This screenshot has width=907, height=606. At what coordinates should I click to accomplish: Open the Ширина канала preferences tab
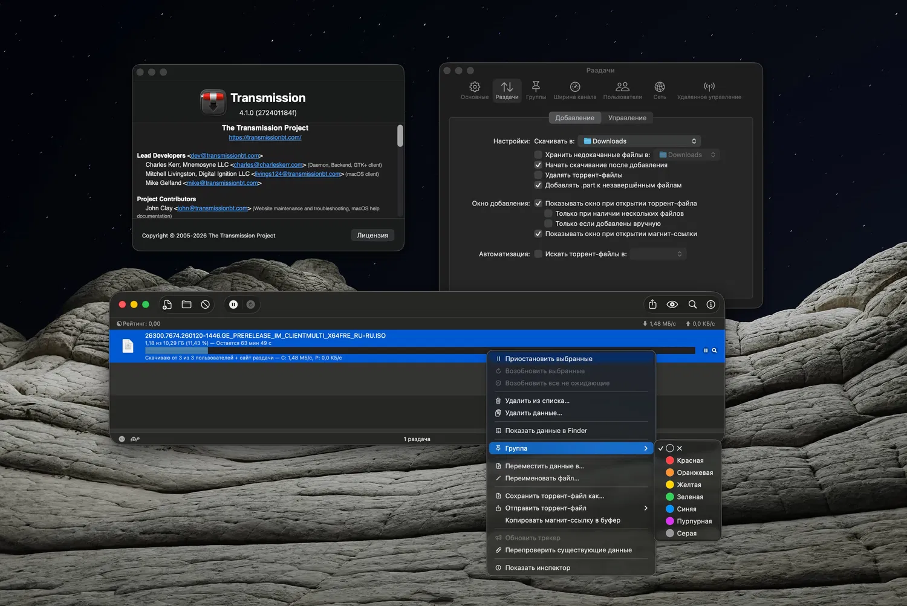(575, 91)
